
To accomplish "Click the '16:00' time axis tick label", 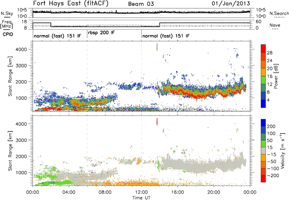I will pyautogui.click(x=177, y=192).
